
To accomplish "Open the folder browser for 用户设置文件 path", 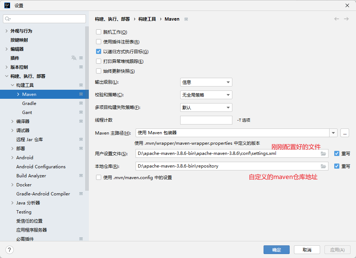I will [x=324, y=153].
